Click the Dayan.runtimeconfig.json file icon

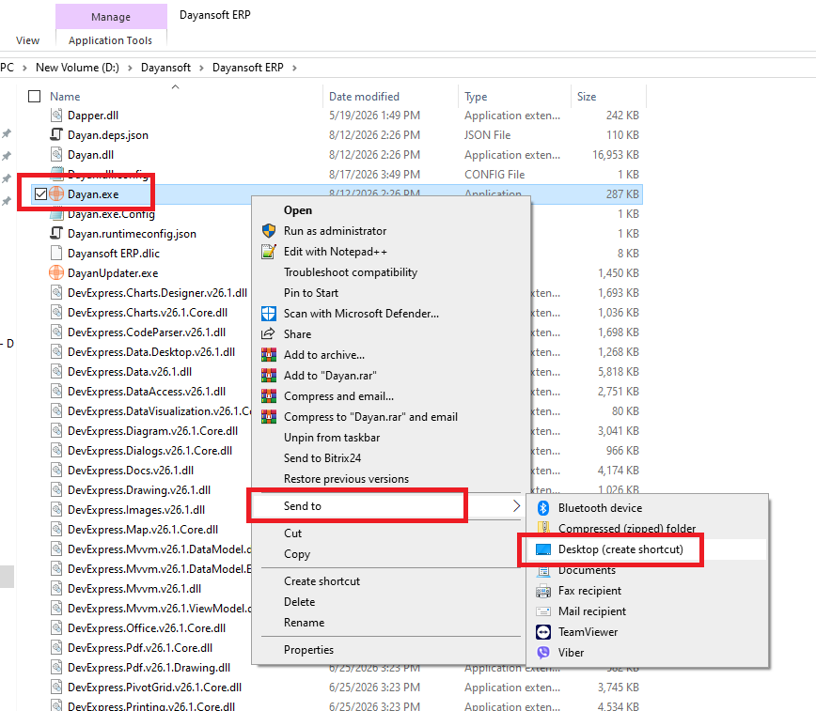coord(56,234)
